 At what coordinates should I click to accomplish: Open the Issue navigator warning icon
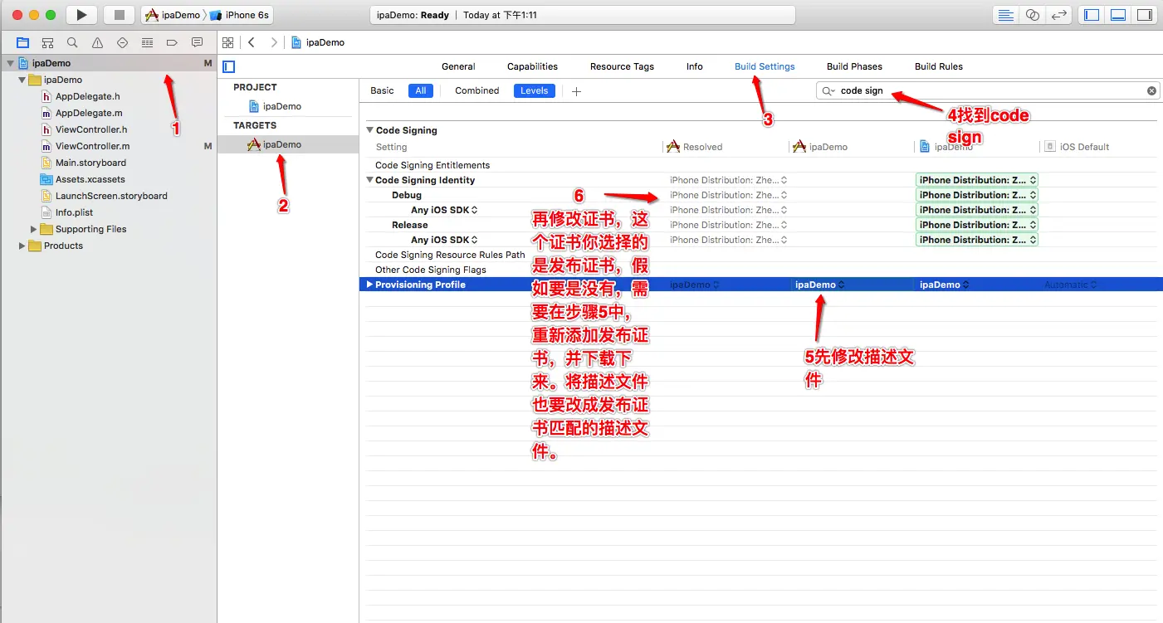97,42
